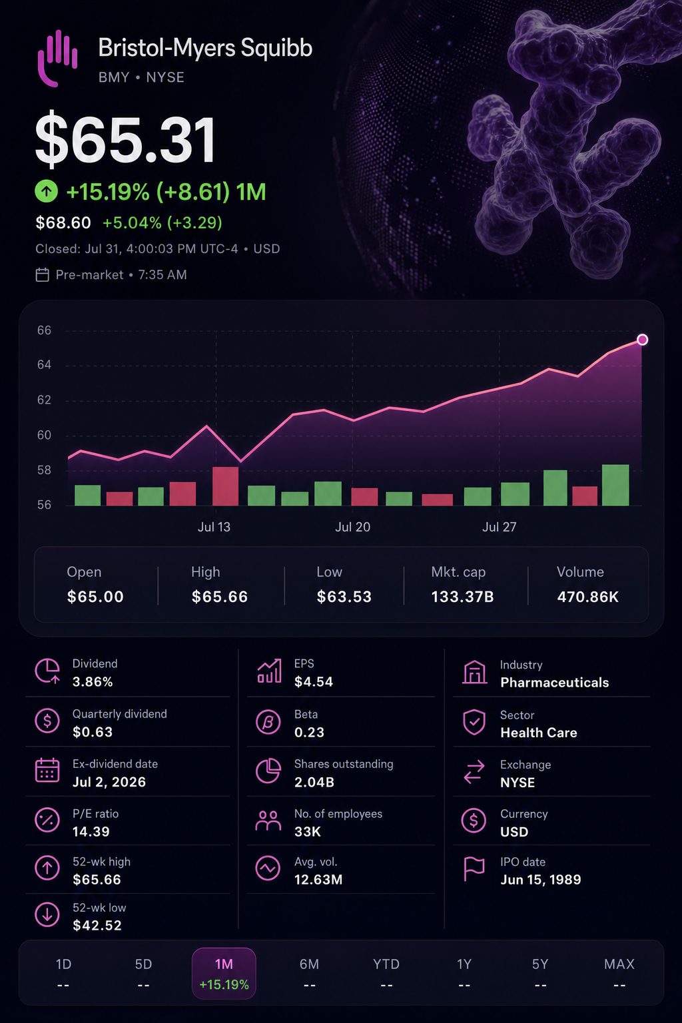Click the 52-wk low $42.52 value
The image size is (682, 1023).
click(x=97, y=925)
